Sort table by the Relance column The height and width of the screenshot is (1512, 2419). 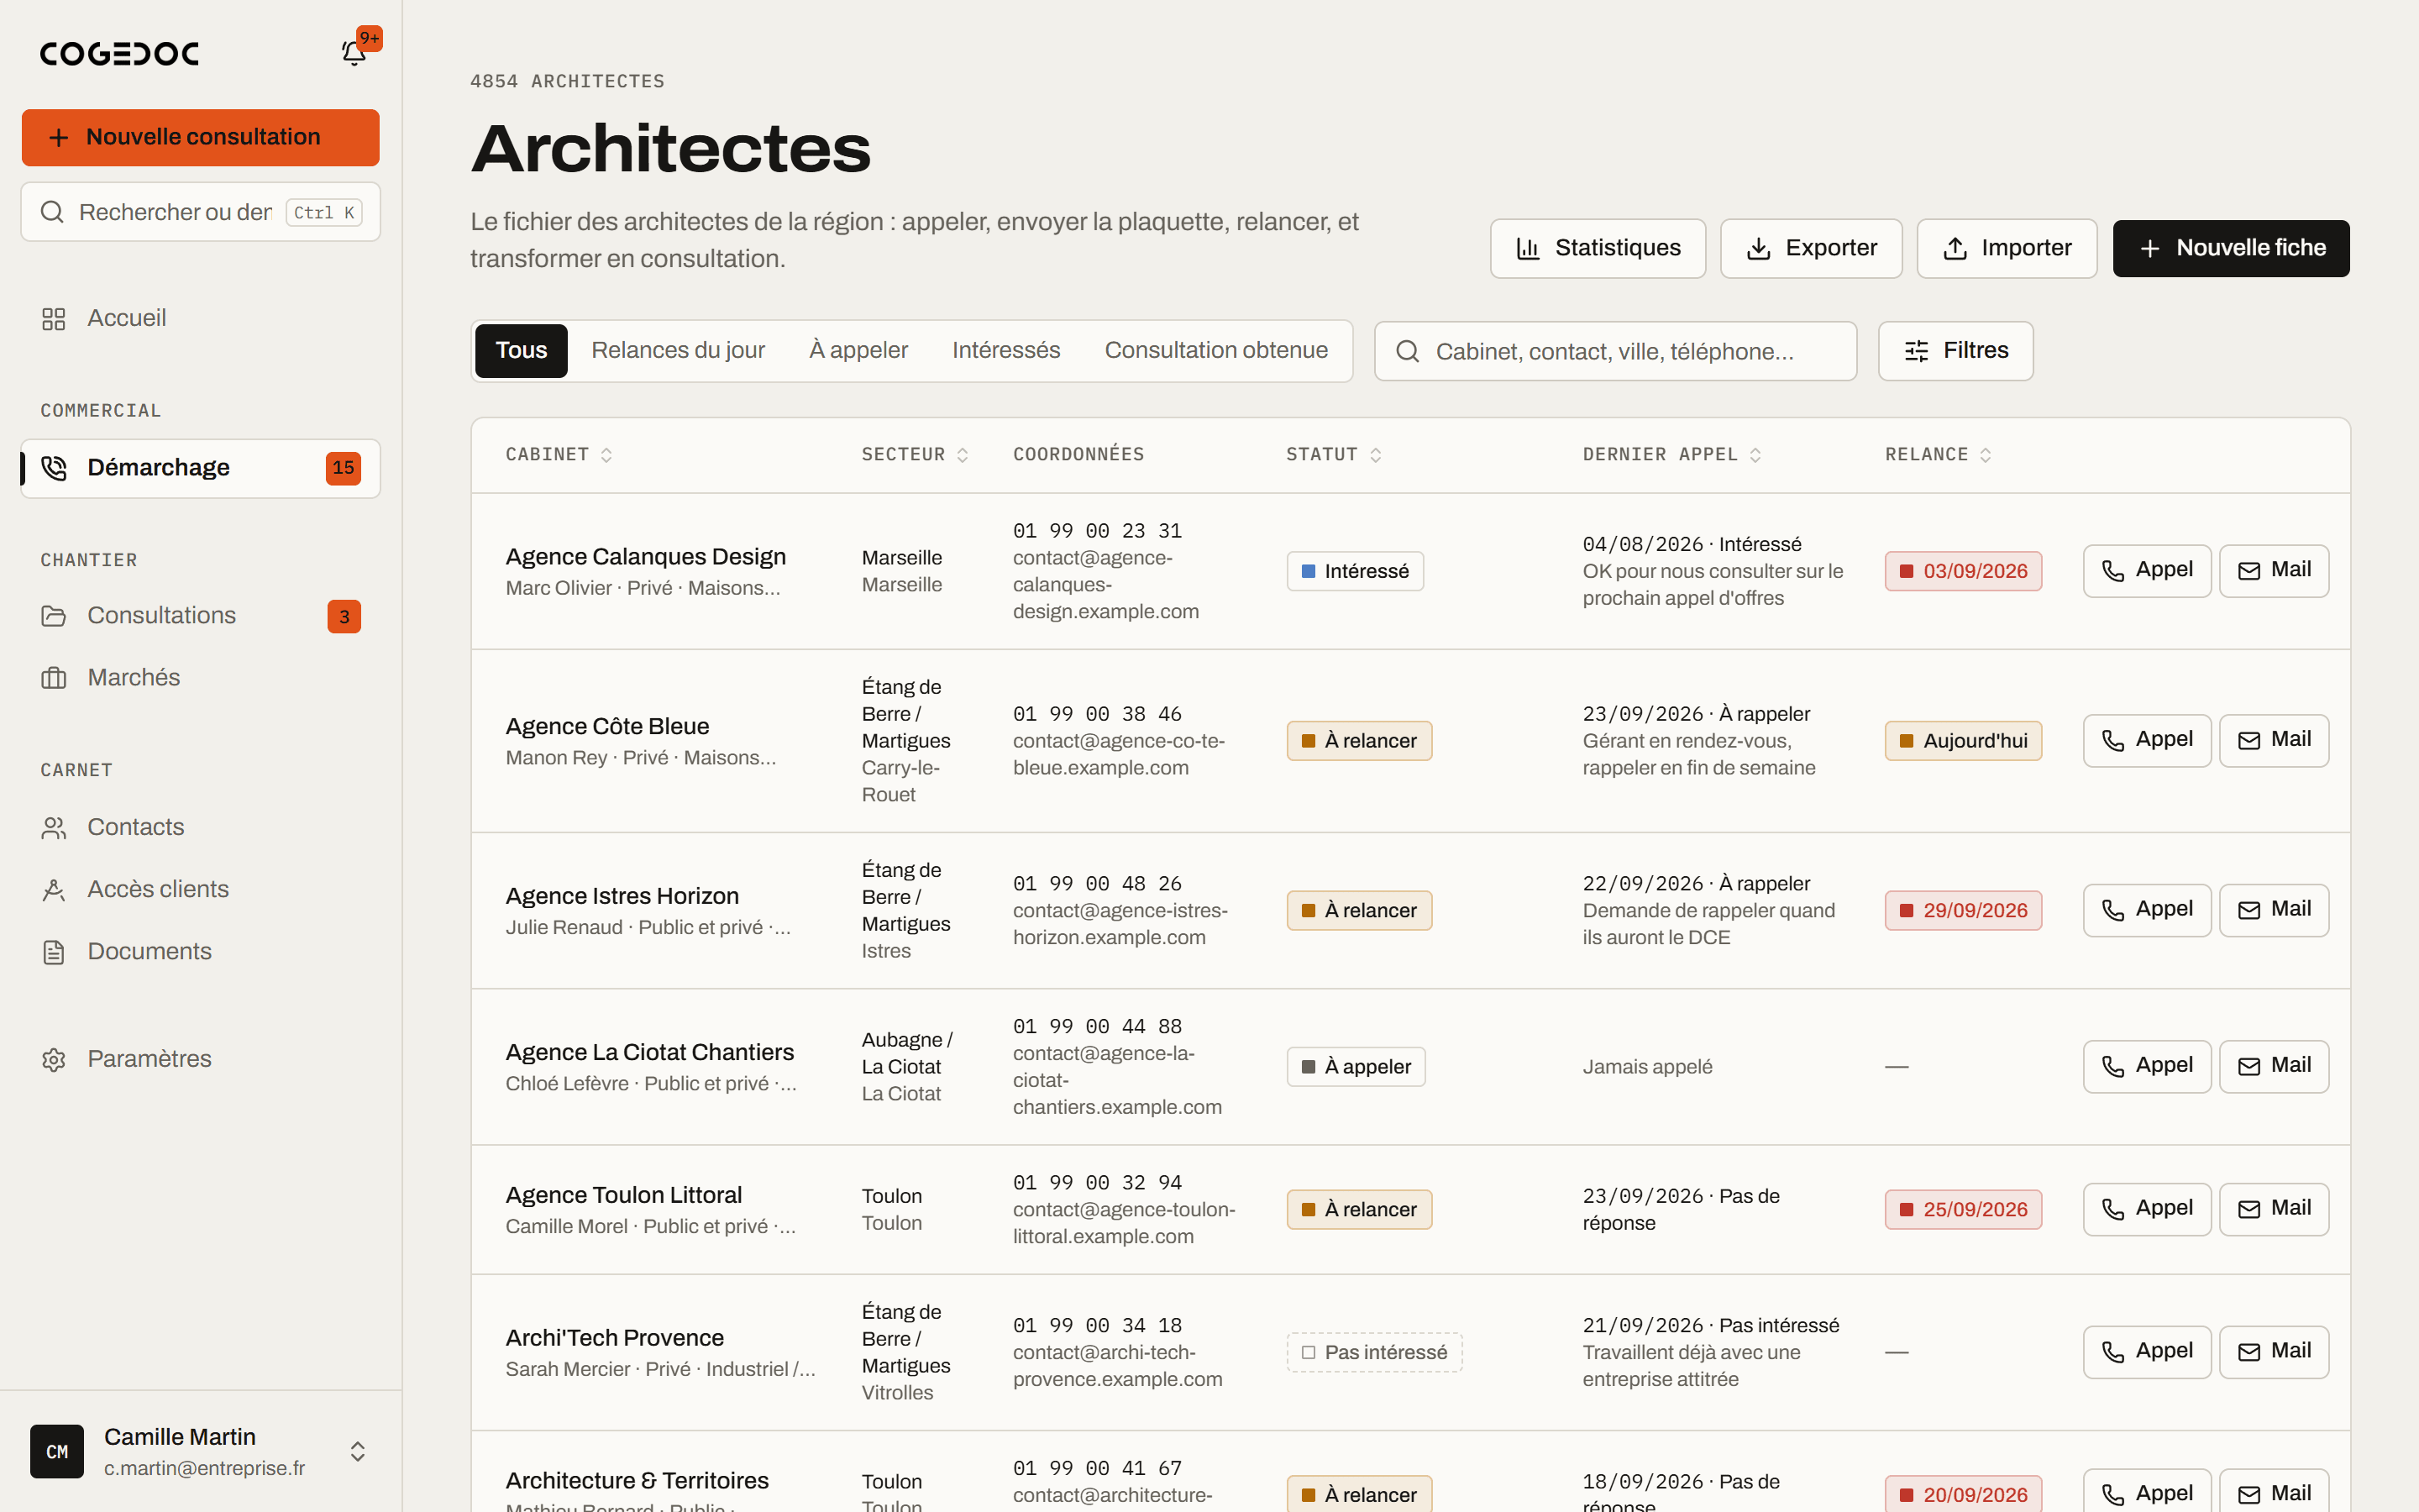(1939, 455)
